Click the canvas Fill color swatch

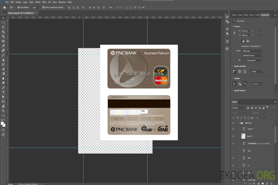(243, 60)
